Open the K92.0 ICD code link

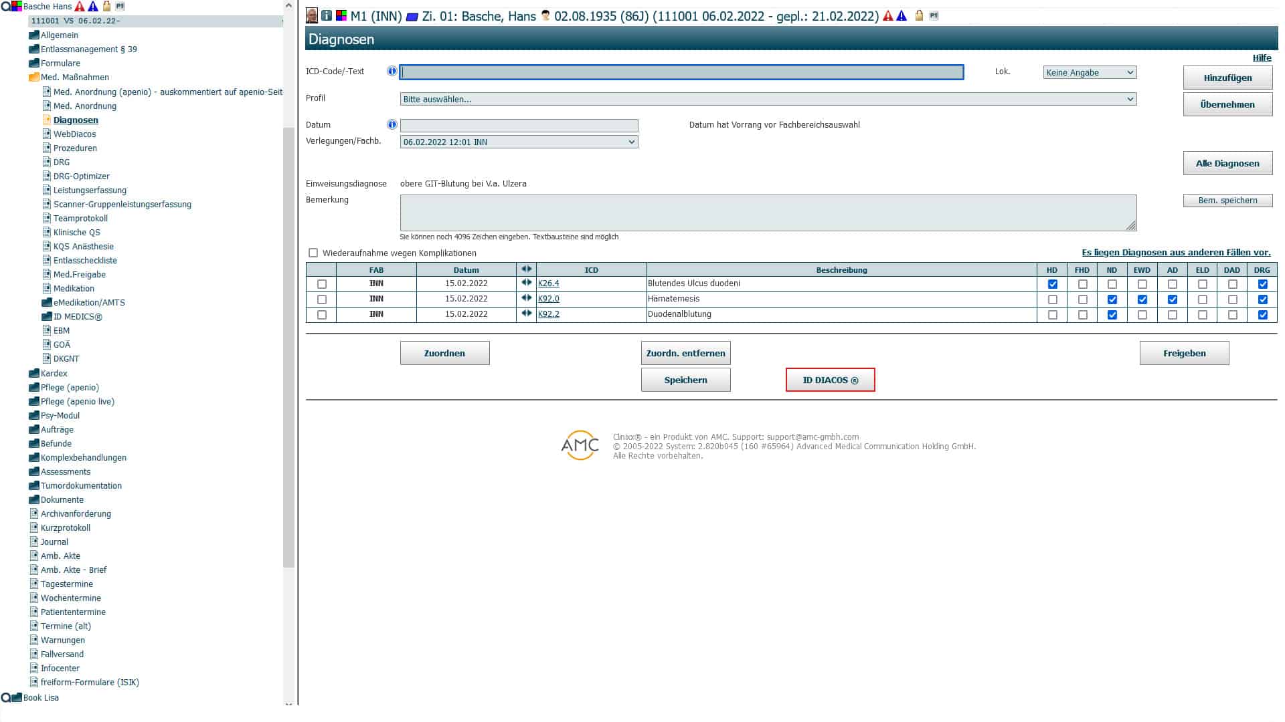click(x=548, y=299)
